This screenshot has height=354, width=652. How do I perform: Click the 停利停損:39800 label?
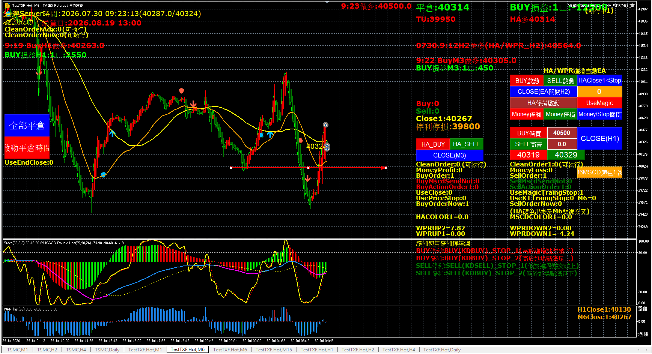click(448, 127)
